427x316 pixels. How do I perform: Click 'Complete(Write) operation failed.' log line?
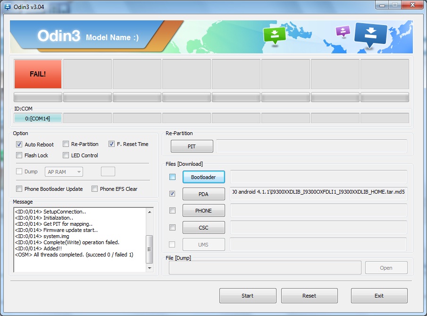(x=67, y=242)
